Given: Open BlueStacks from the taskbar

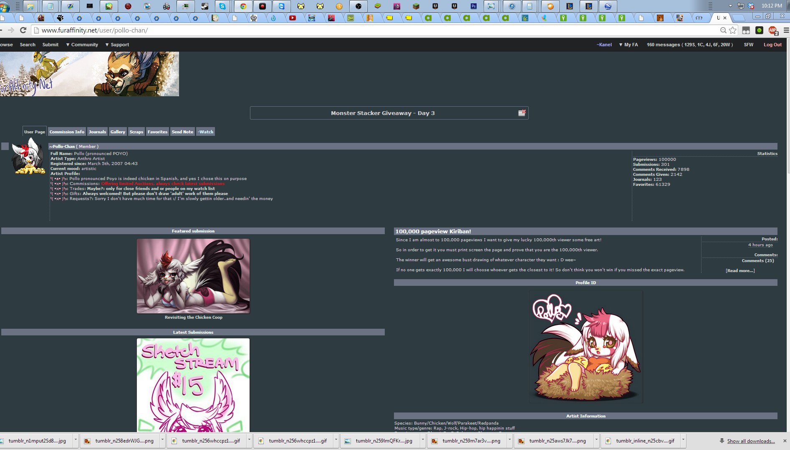Looking at the screenshot, I should click(x=377, y=6).
